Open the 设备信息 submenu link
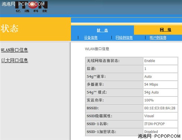 pyautogui.click(x=91, y=37)
